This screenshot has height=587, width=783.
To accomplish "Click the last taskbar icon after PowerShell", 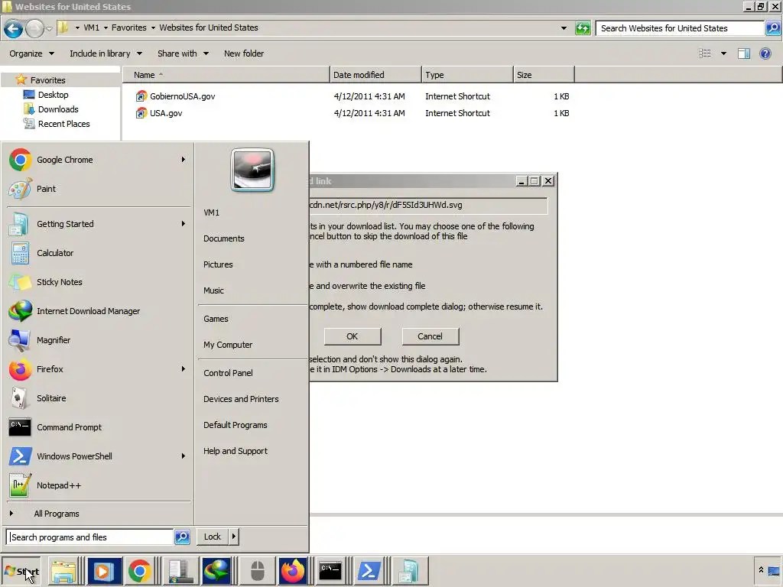I will (x=409, y=571).
